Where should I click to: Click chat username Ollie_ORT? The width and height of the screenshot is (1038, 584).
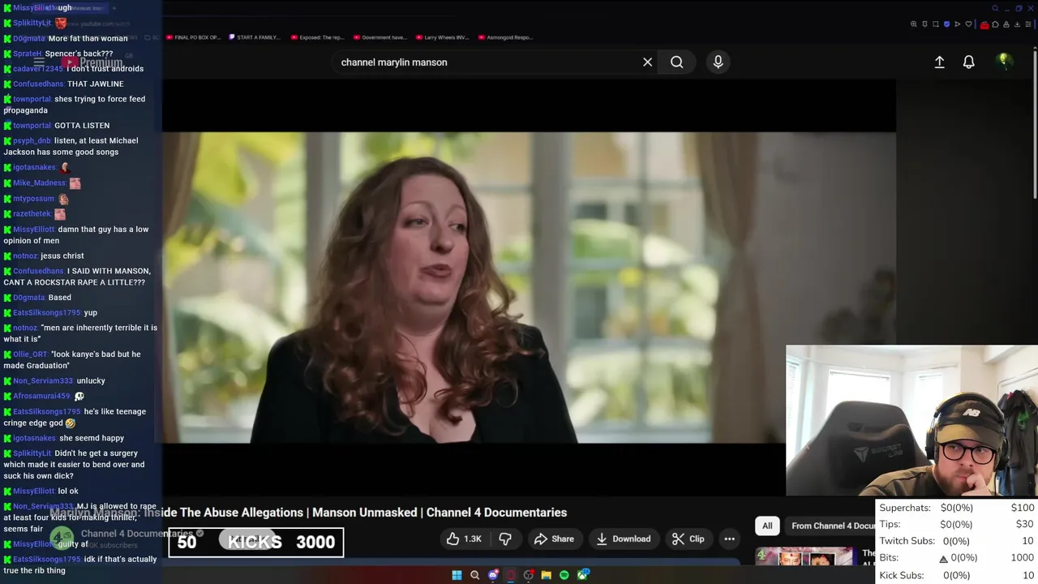[x=30, y=354]
